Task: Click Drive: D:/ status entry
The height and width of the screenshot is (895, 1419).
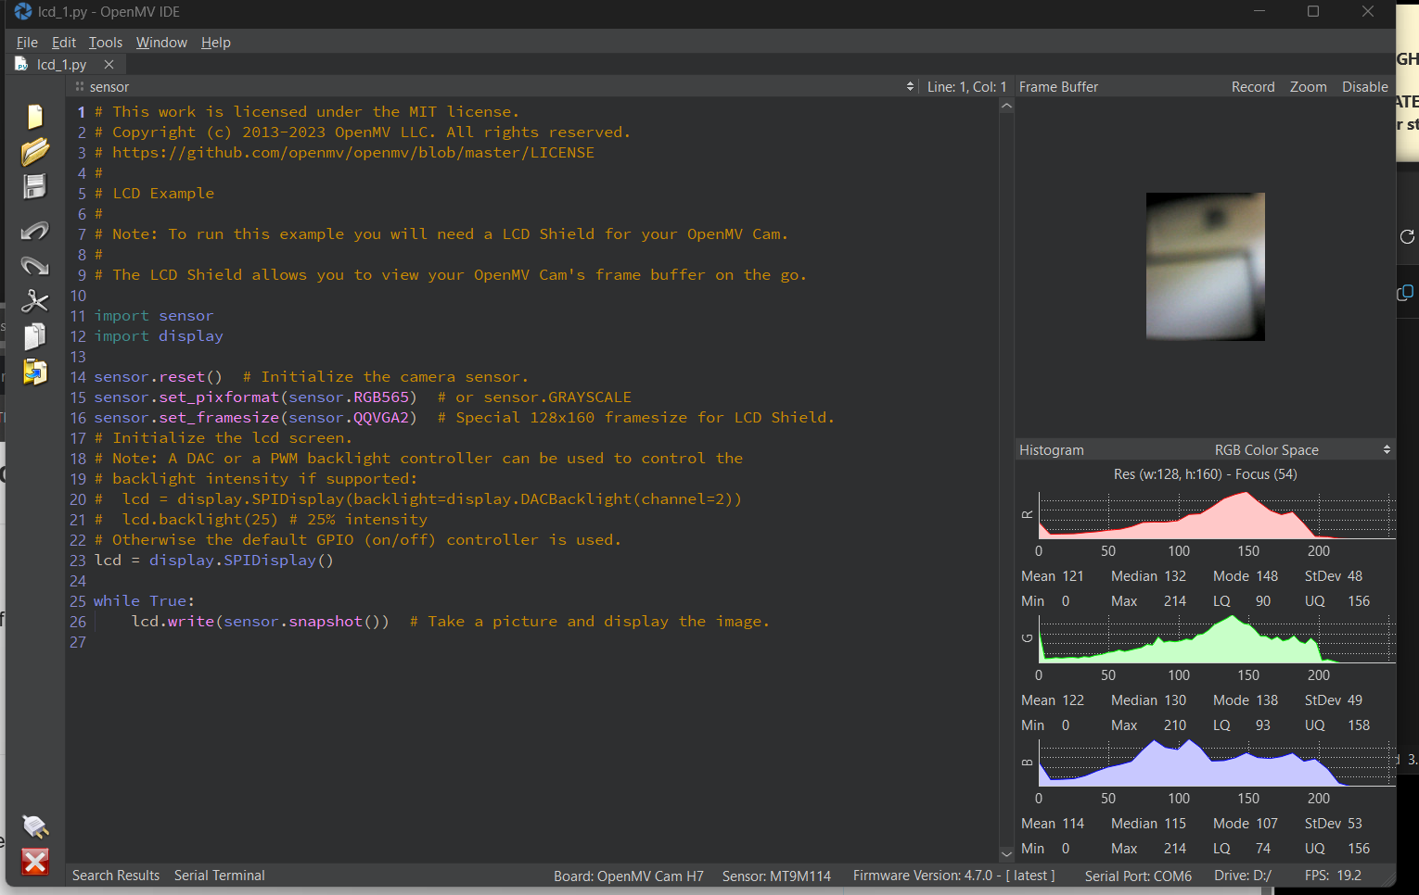Action: point(1243,876)
